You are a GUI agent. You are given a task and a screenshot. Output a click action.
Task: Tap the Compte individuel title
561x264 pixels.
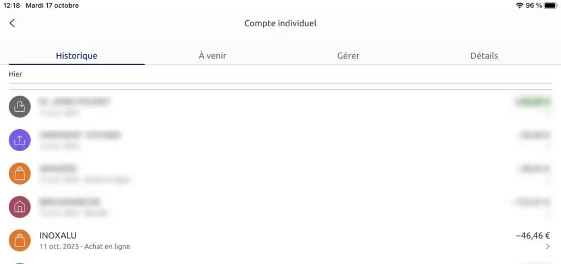(280, 23)
